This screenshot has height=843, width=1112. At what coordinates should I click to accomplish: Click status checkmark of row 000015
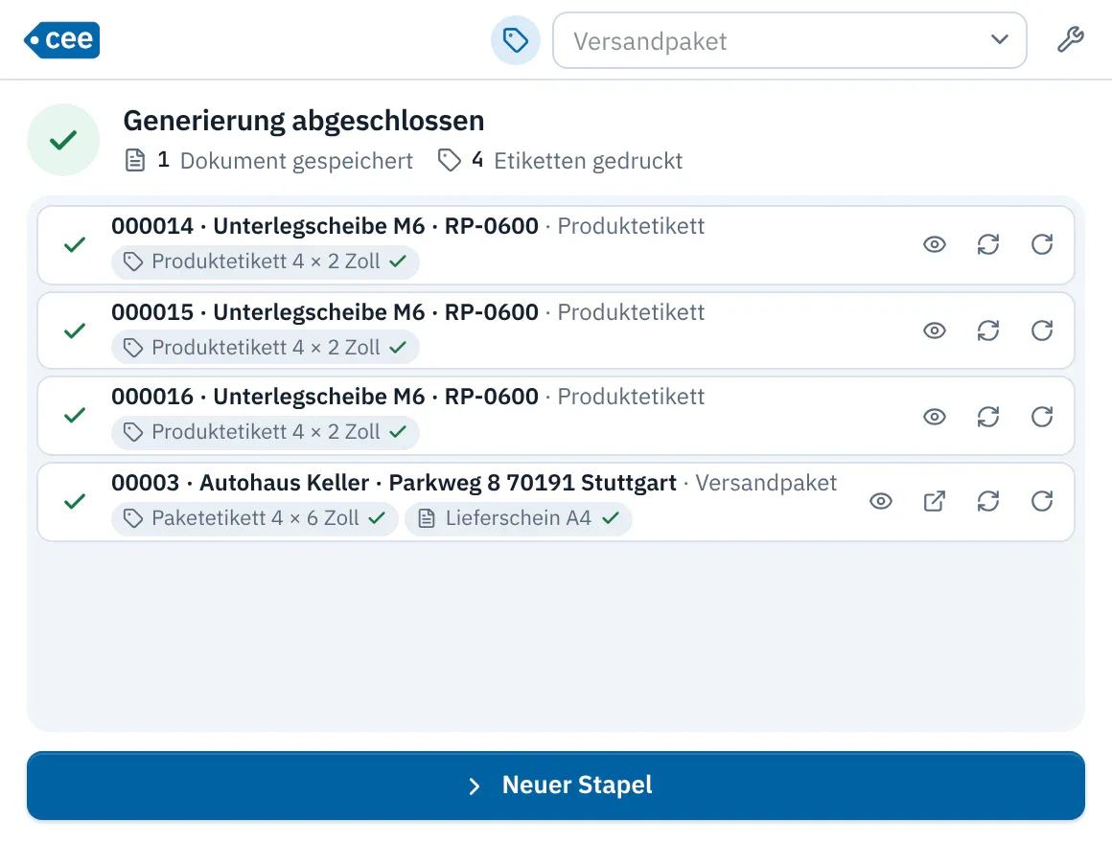[75, 330]
